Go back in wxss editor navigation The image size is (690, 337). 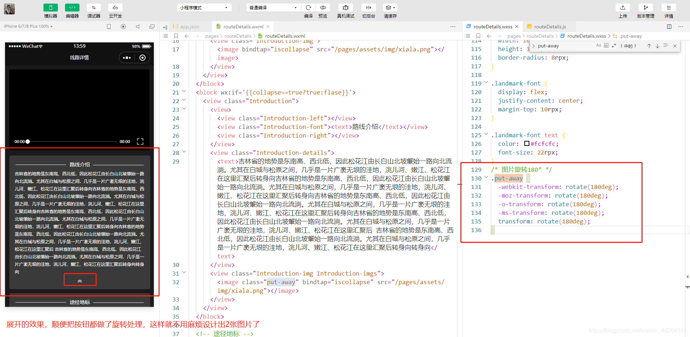[x=489, y=36]
